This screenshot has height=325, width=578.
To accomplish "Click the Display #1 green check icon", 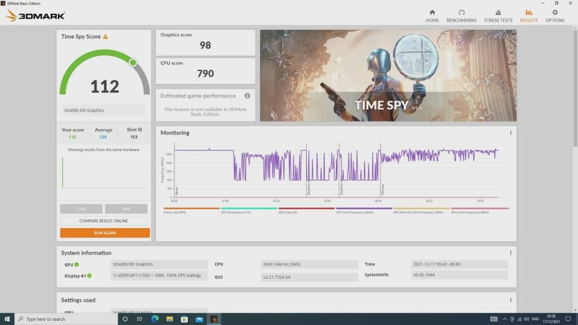I will coord(89,275).
